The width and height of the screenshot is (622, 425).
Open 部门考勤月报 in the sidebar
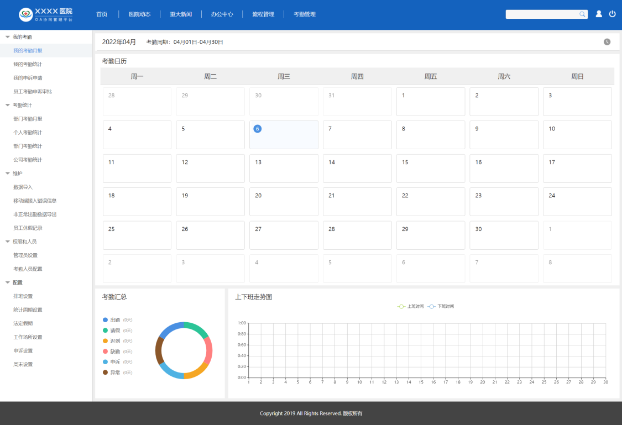(x=28, y=119)
